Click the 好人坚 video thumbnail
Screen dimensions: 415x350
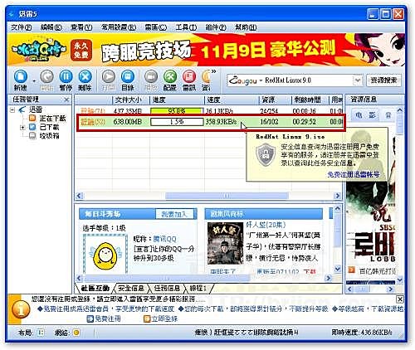tap(226, 243)
